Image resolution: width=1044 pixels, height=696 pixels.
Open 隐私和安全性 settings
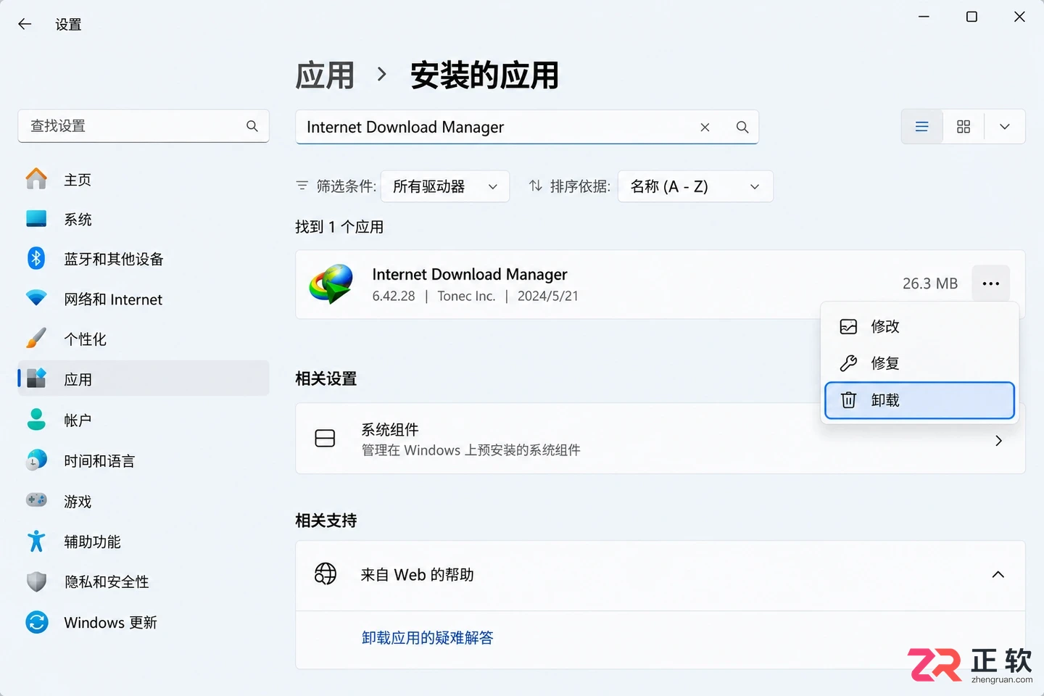click(144, 581)
